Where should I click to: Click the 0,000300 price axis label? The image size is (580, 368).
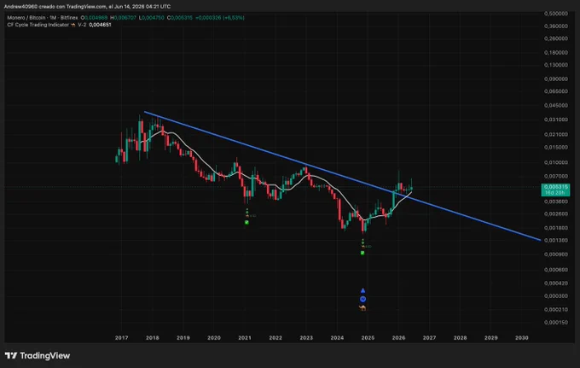(556, 296)
